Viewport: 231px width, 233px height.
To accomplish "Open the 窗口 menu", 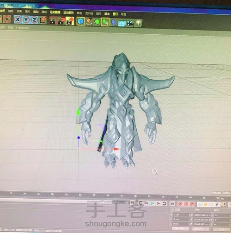I will tap(115, 14).
